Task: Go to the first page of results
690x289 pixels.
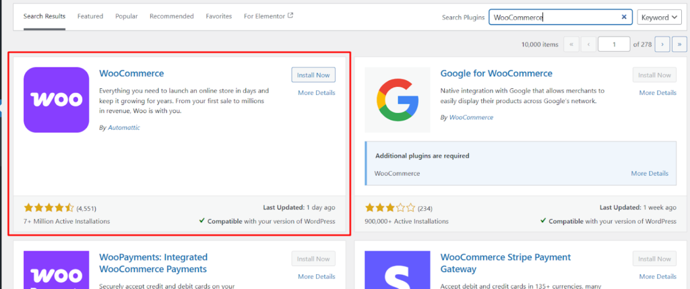Action: pos(571,44)
